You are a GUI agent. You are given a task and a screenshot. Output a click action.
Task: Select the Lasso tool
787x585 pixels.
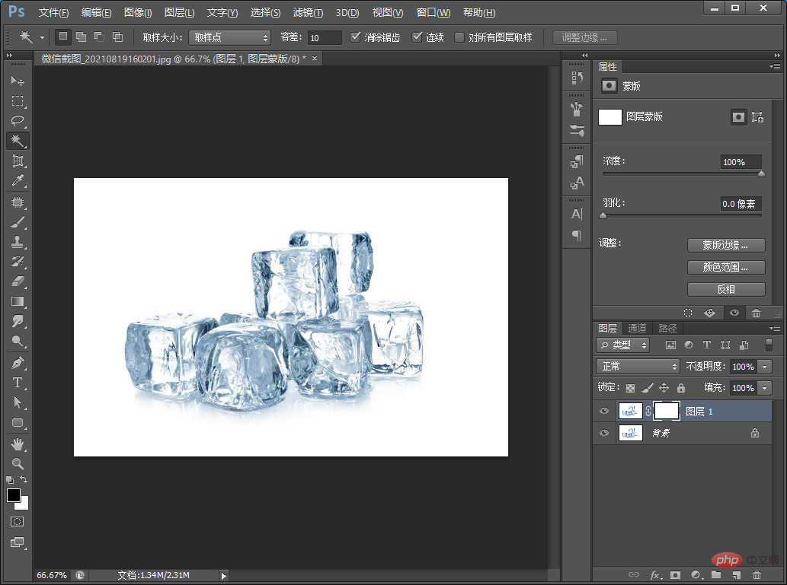pos(18,121)
